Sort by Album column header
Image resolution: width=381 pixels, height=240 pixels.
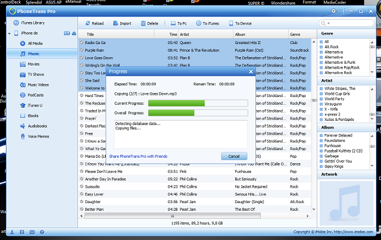coord(261,35)
